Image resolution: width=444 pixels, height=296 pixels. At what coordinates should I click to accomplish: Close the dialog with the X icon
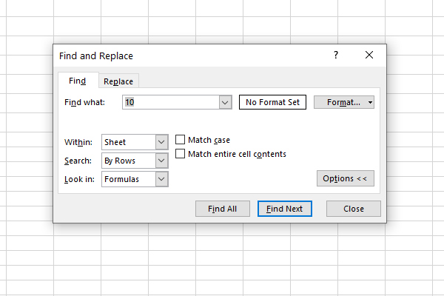coord(369,55)
